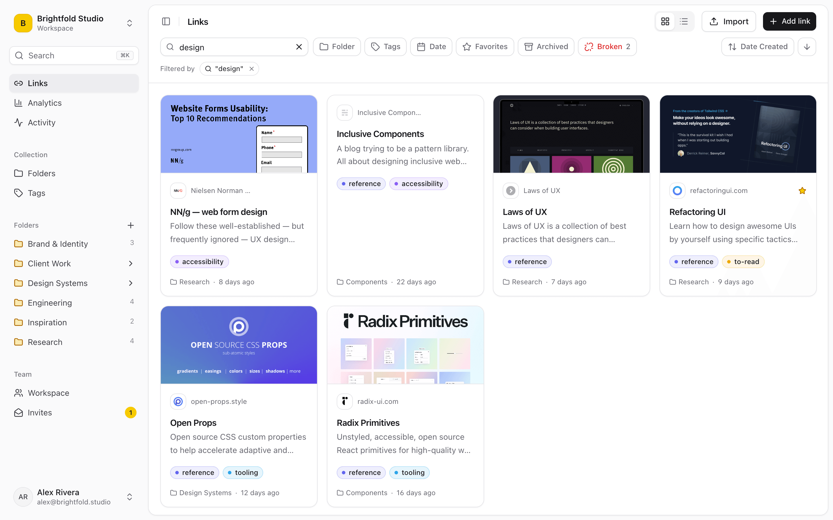Open Workspace team page
Viewport: 833px width, 520px height.
(x=74, y=393)
